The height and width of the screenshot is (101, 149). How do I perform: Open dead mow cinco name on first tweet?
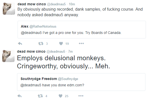click(32, 4)
